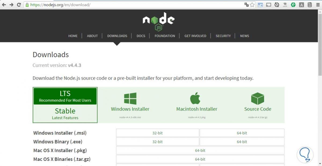Click the Windows logo installer icon
The height and width of the screenshot is (166, 322).
click(130, 98)
